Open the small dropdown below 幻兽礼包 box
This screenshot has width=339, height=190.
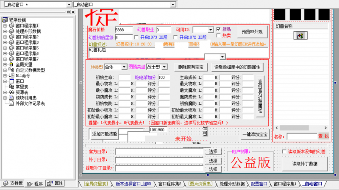[222, 57]
